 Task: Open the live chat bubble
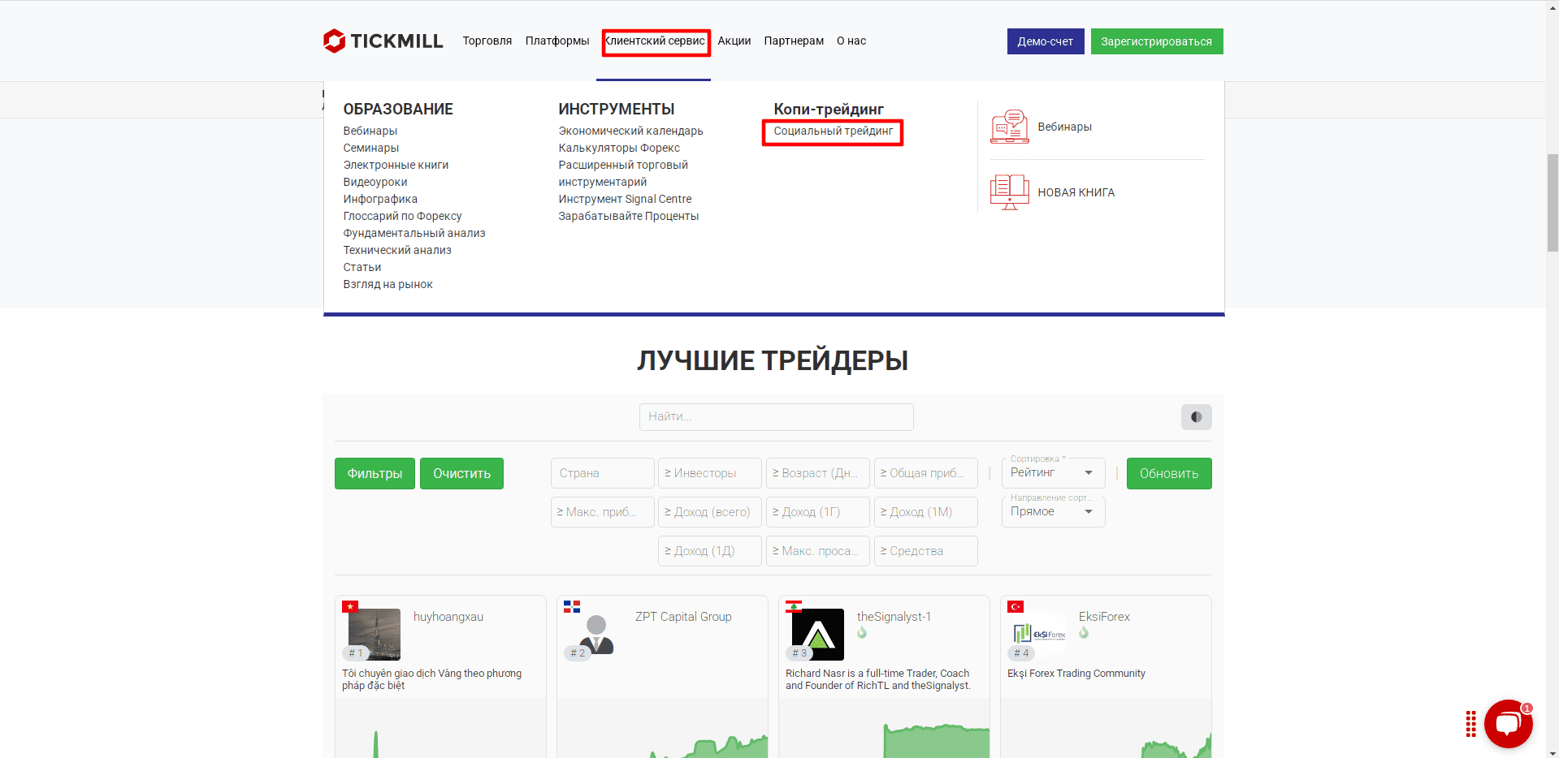[x=1508, y=724]
